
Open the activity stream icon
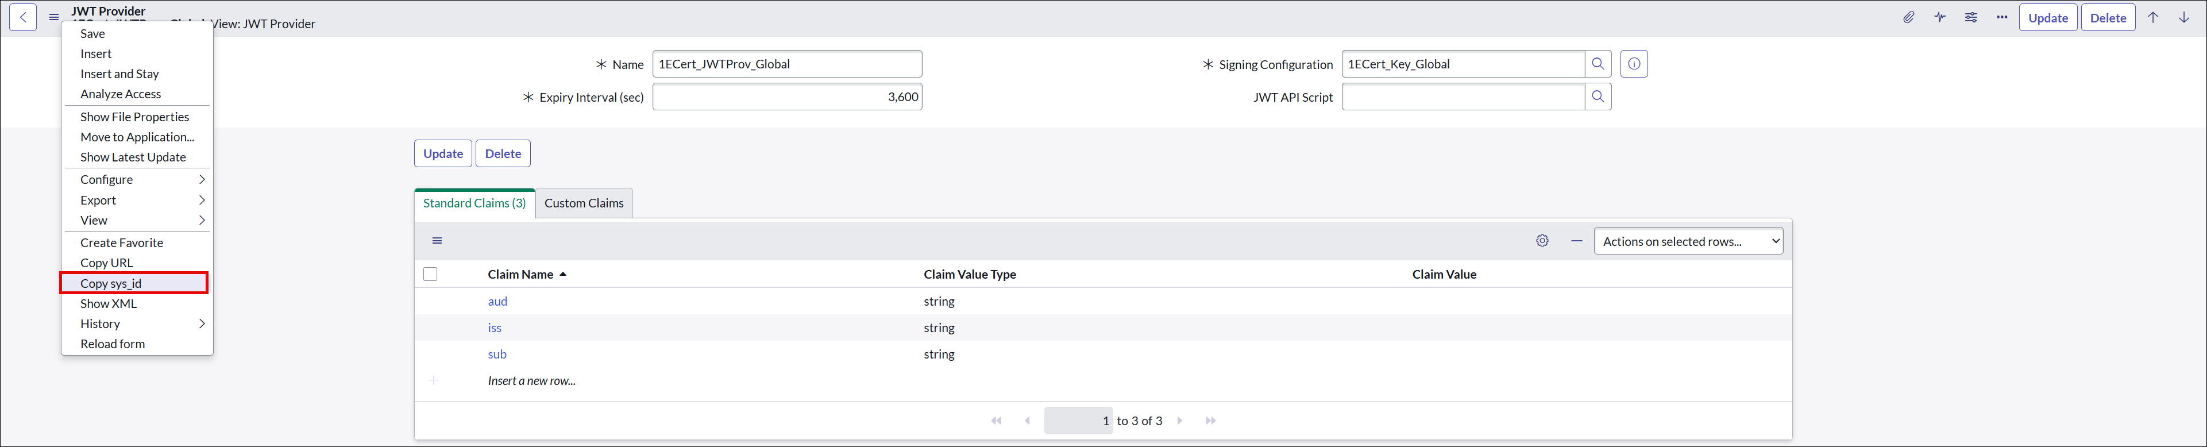(x=1940, y=17)
